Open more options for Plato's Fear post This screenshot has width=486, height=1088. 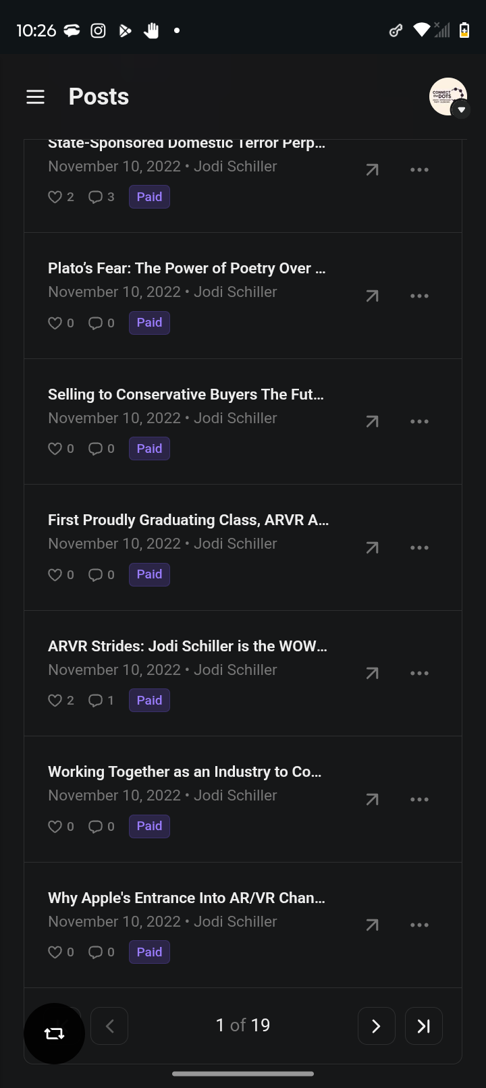click(x=419, y=296)
